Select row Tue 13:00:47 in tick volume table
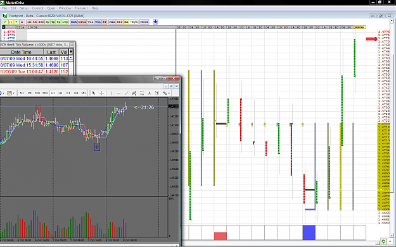The width and height of the screenshot is (396, 247). coord(34,71)
